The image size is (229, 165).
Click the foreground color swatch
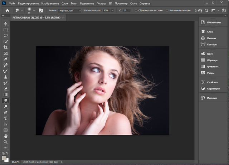tap(4, 158)
